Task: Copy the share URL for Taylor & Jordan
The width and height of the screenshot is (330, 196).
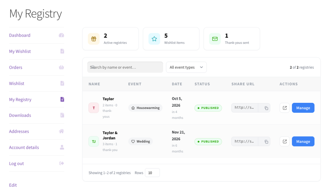Action: pos(266,142)
